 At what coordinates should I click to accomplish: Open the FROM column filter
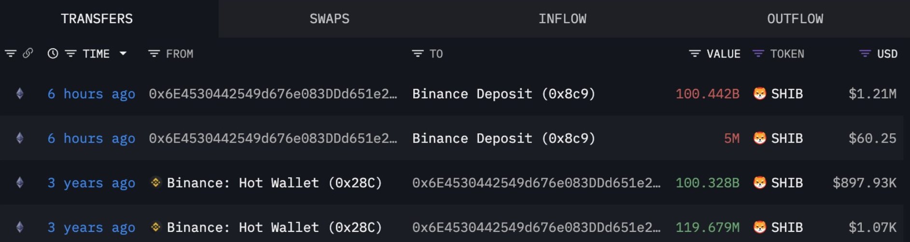pyautogui.click(x=154, y=54)
